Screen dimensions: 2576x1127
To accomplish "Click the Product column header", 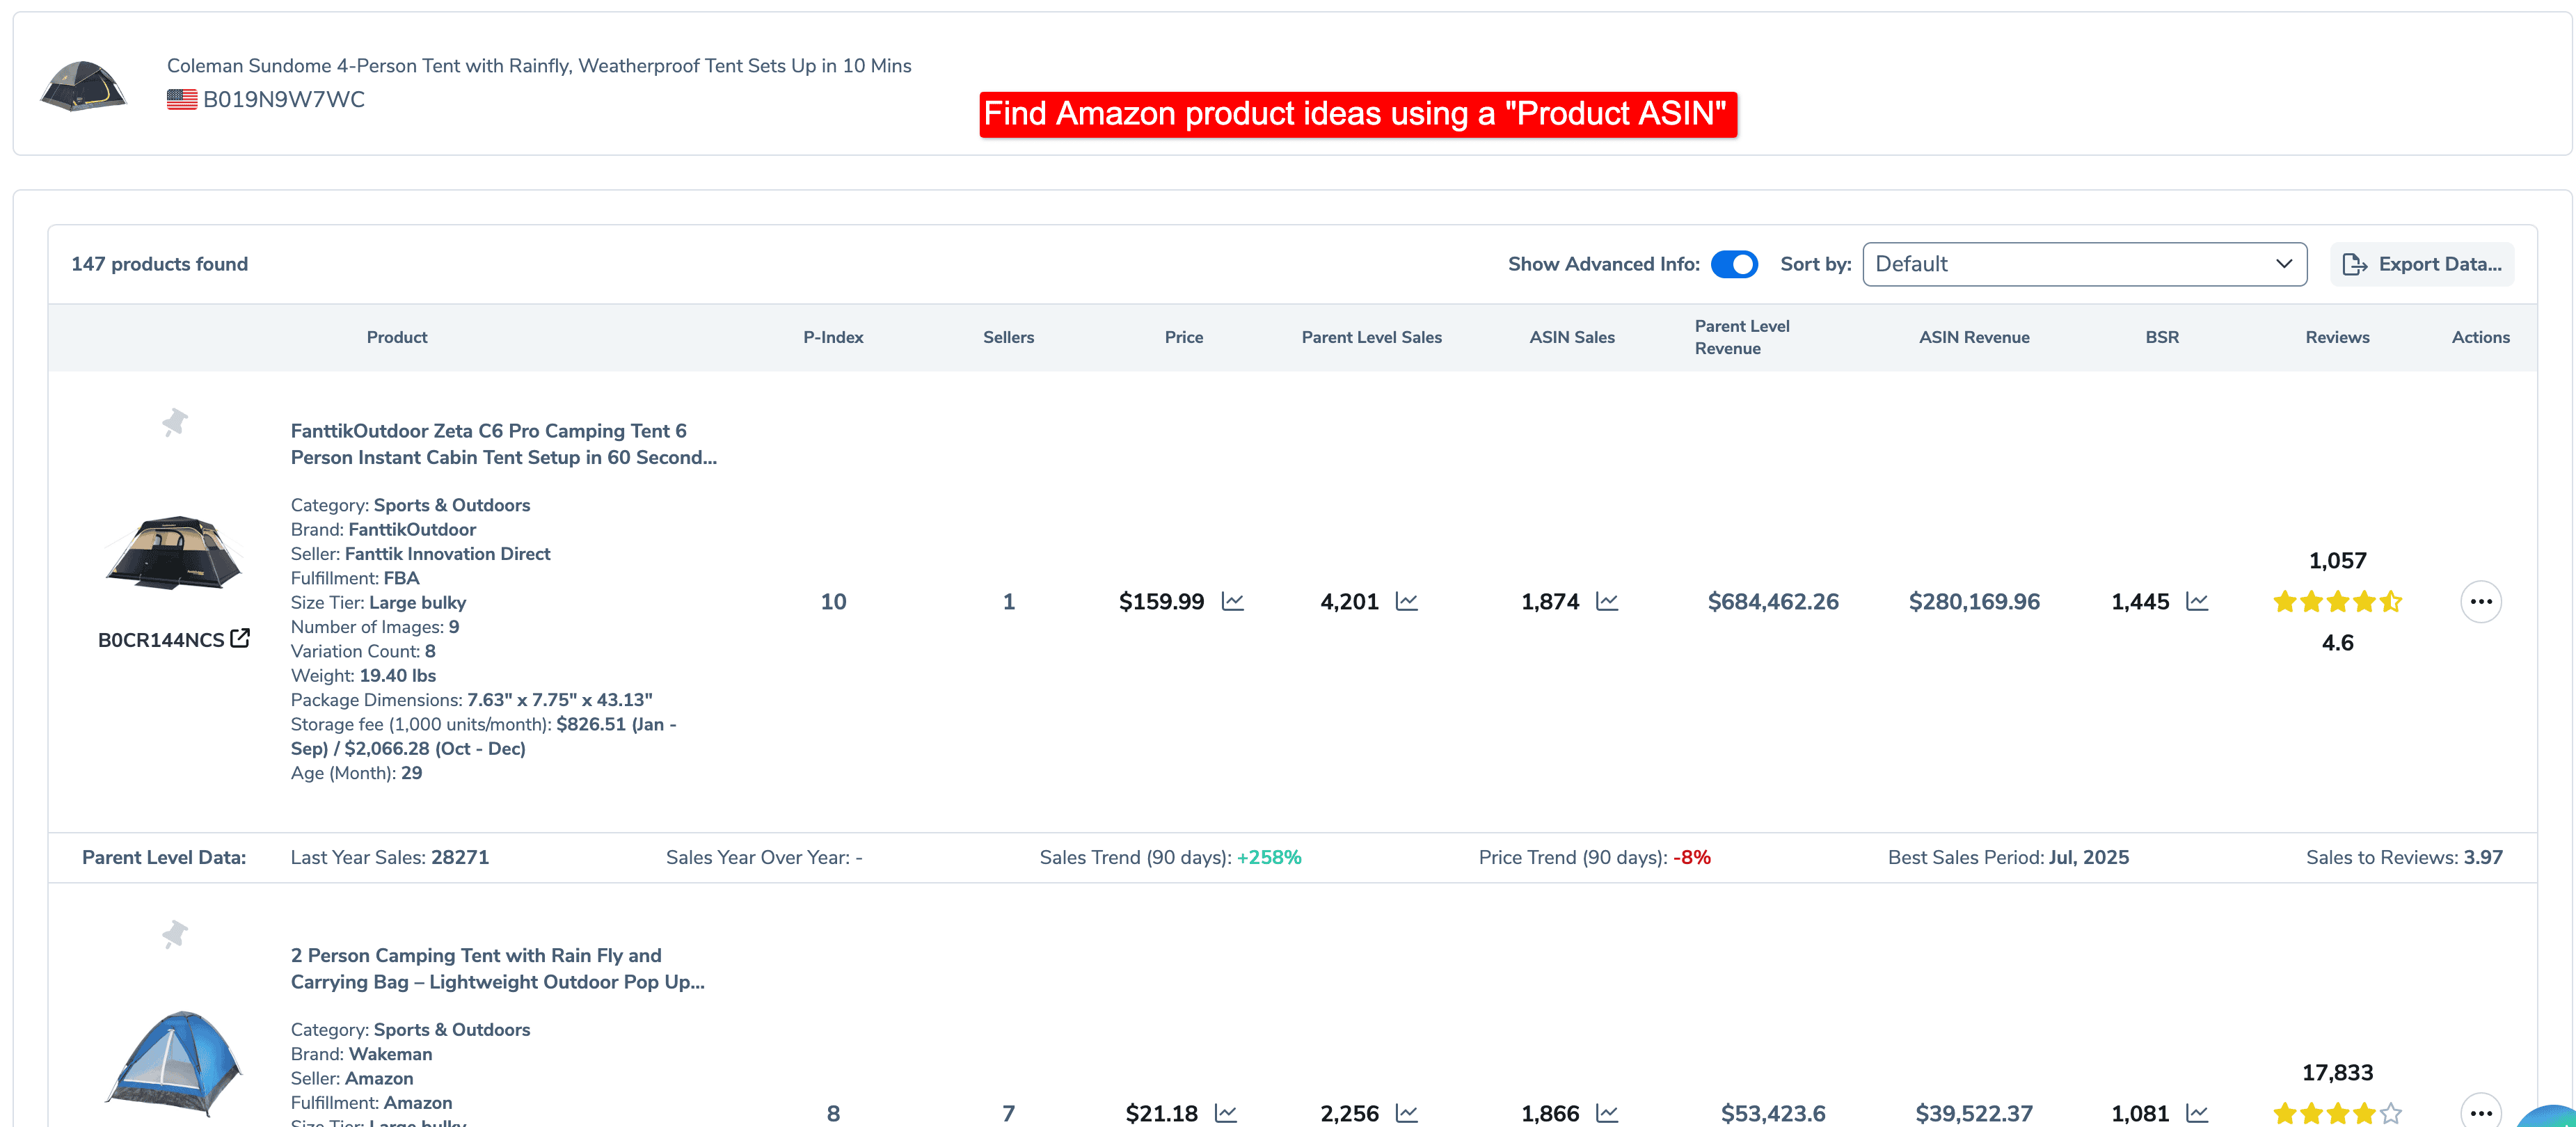I will pos(396,337).
